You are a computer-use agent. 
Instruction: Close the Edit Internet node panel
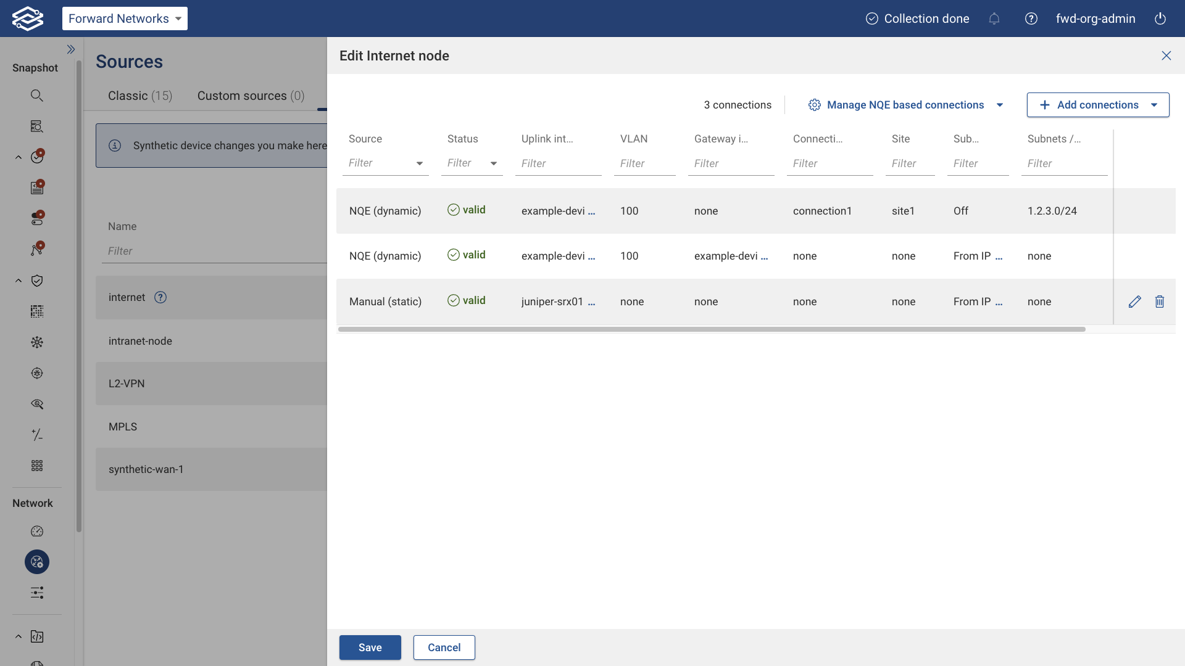click(1166, 55)
